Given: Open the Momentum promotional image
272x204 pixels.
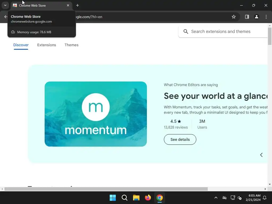Looking at the screenshot, I should click(96, 114).
